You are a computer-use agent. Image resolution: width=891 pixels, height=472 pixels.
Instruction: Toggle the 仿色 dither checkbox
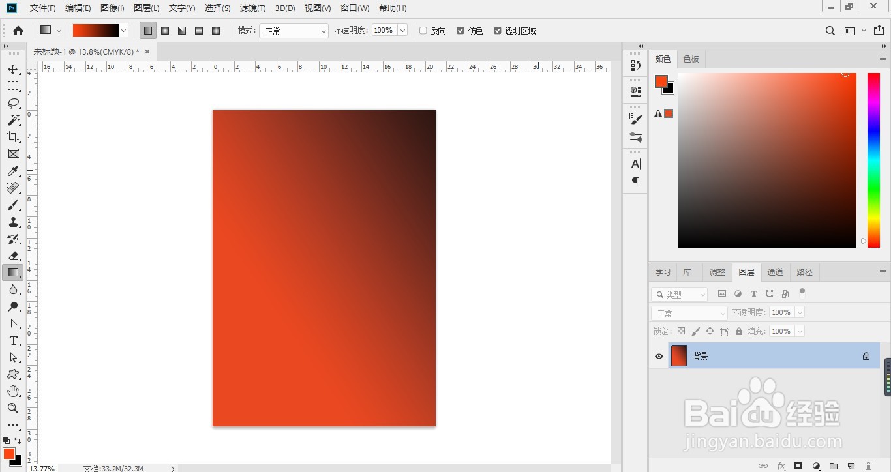coord(461,31)
